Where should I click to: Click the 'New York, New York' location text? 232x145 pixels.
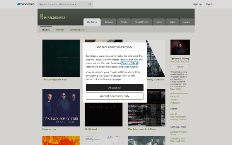[180, 61]
